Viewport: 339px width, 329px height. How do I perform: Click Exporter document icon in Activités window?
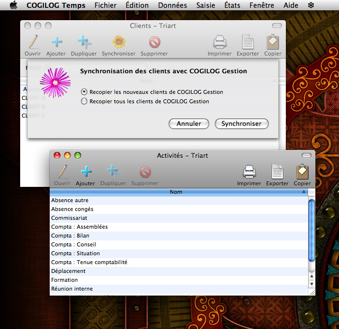277,172
